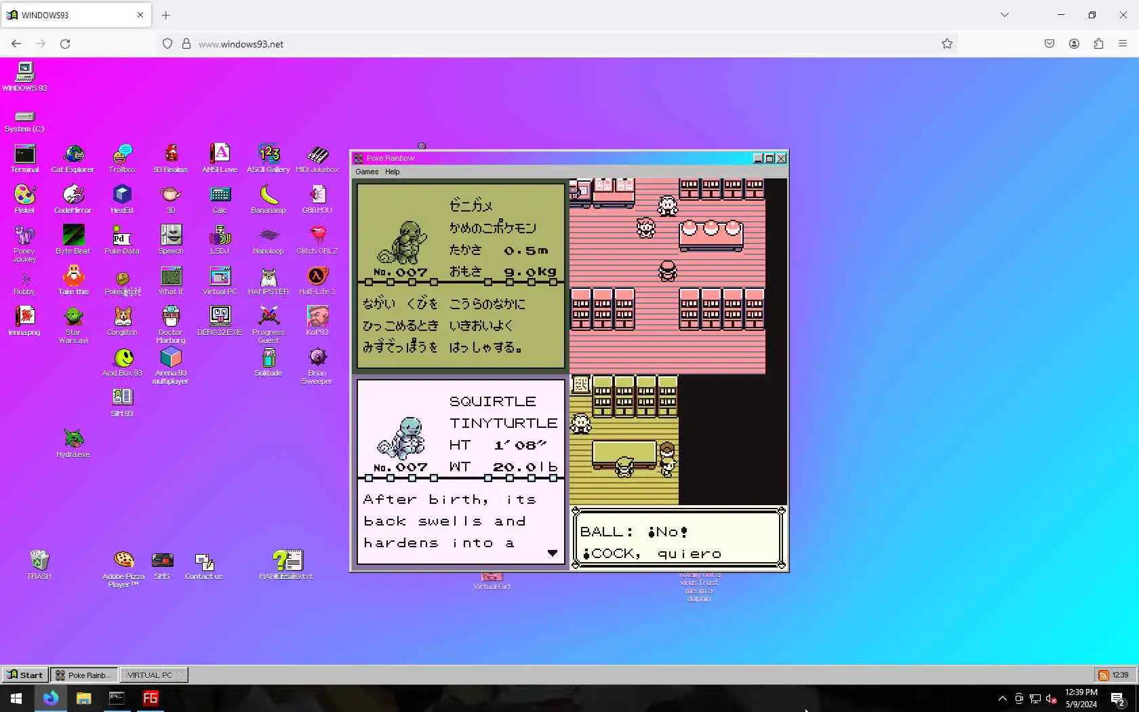
Task: Launch the Progress Quest icon
Action: pos(268,325)
